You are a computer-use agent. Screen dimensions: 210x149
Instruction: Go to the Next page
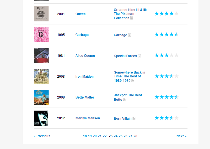(x=181, y=136)
